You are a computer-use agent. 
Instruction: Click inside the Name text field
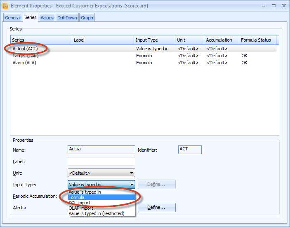pyautogui.click(x=101, y=150)
